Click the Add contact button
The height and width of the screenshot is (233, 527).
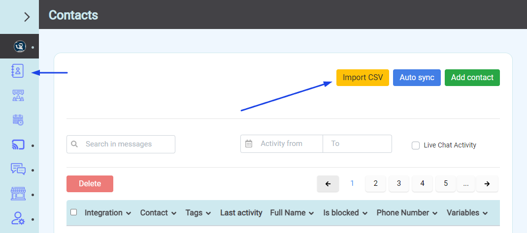click(472, 78)
